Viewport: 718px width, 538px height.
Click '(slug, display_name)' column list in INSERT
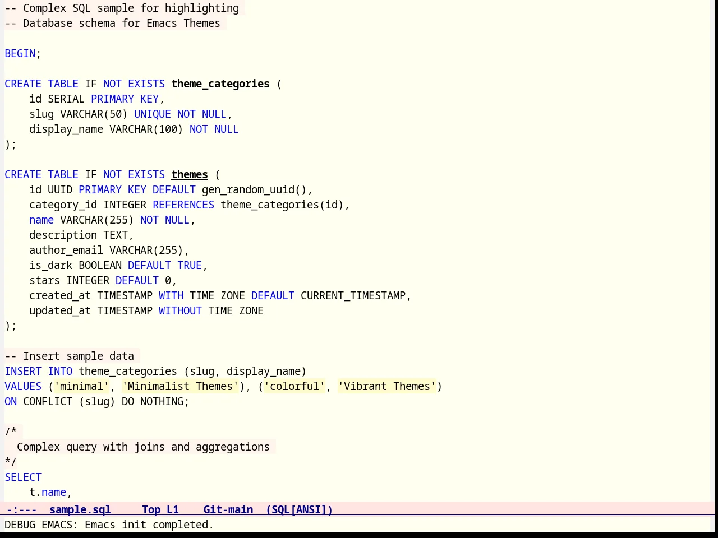click(245, 371)
